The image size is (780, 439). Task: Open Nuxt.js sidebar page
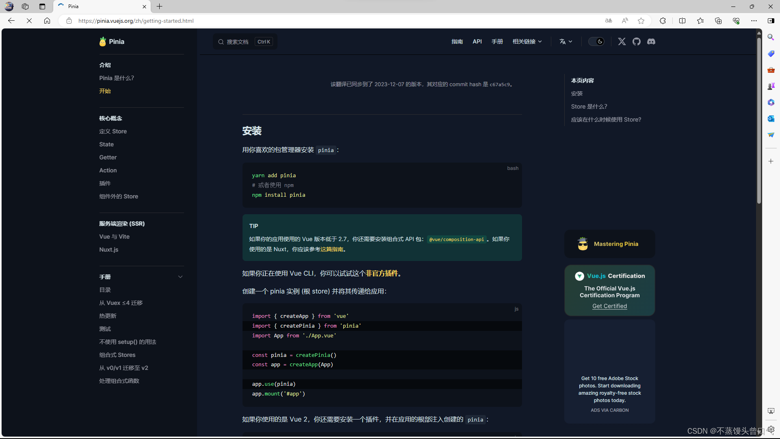tap(108, 250)
